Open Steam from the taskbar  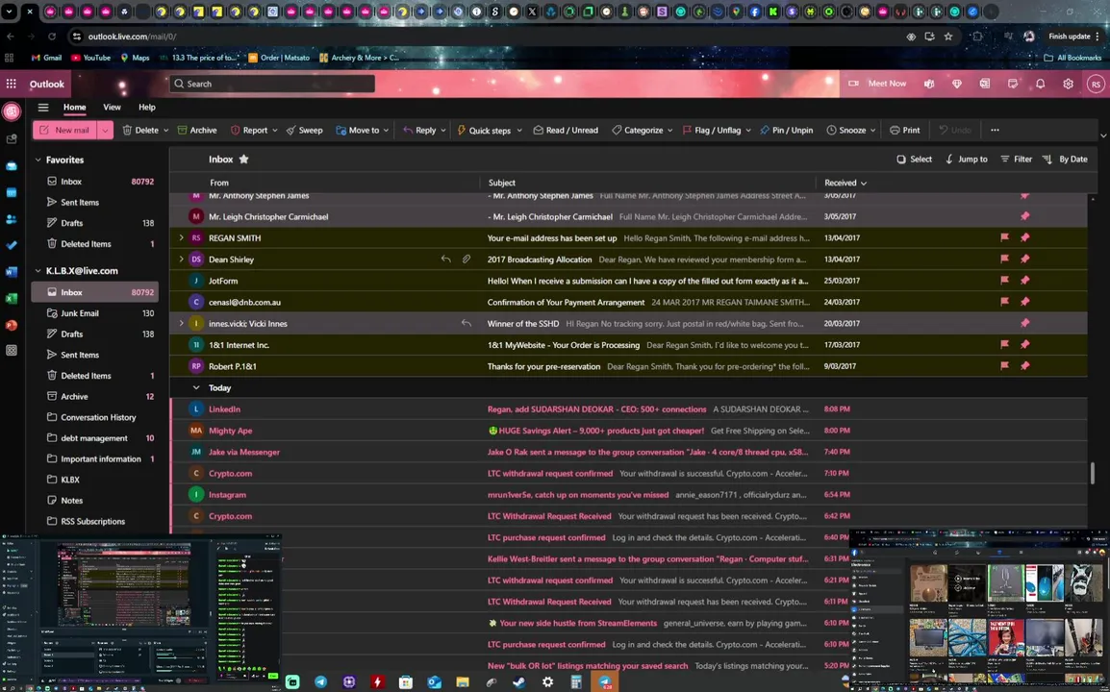(518, 682)
